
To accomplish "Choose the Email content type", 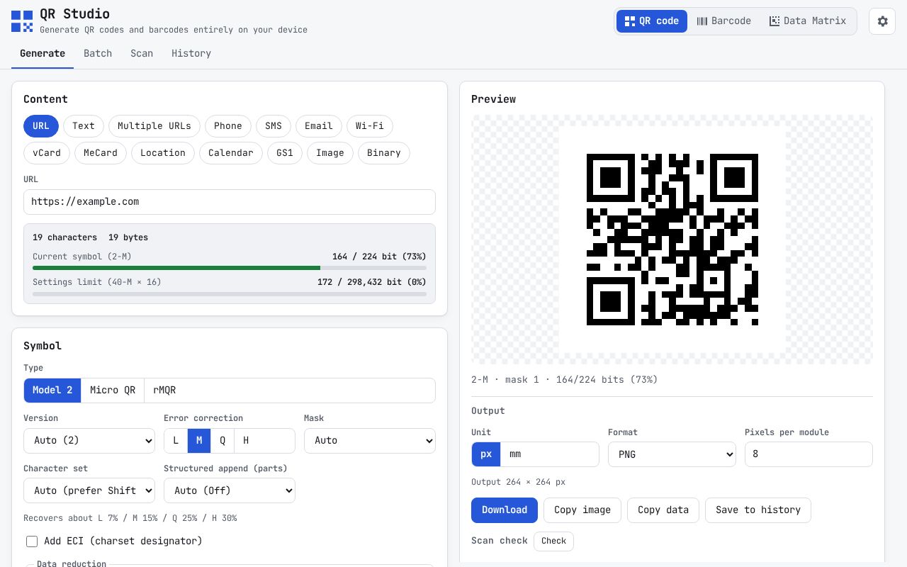I will pyautogui.click(x=319, y=126).
